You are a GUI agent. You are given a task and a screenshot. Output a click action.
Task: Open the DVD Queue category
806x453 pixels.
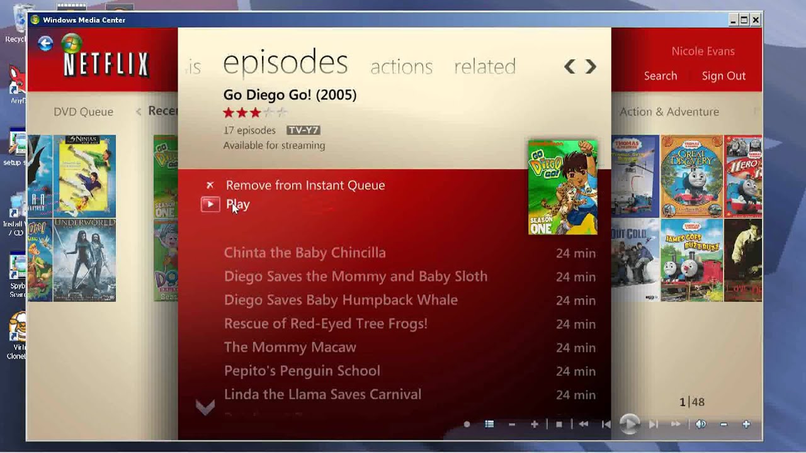pyautogui.click(x=83, y=111)
